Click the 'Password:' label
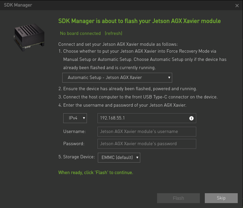The image size is (243, 208). point(74,144)
